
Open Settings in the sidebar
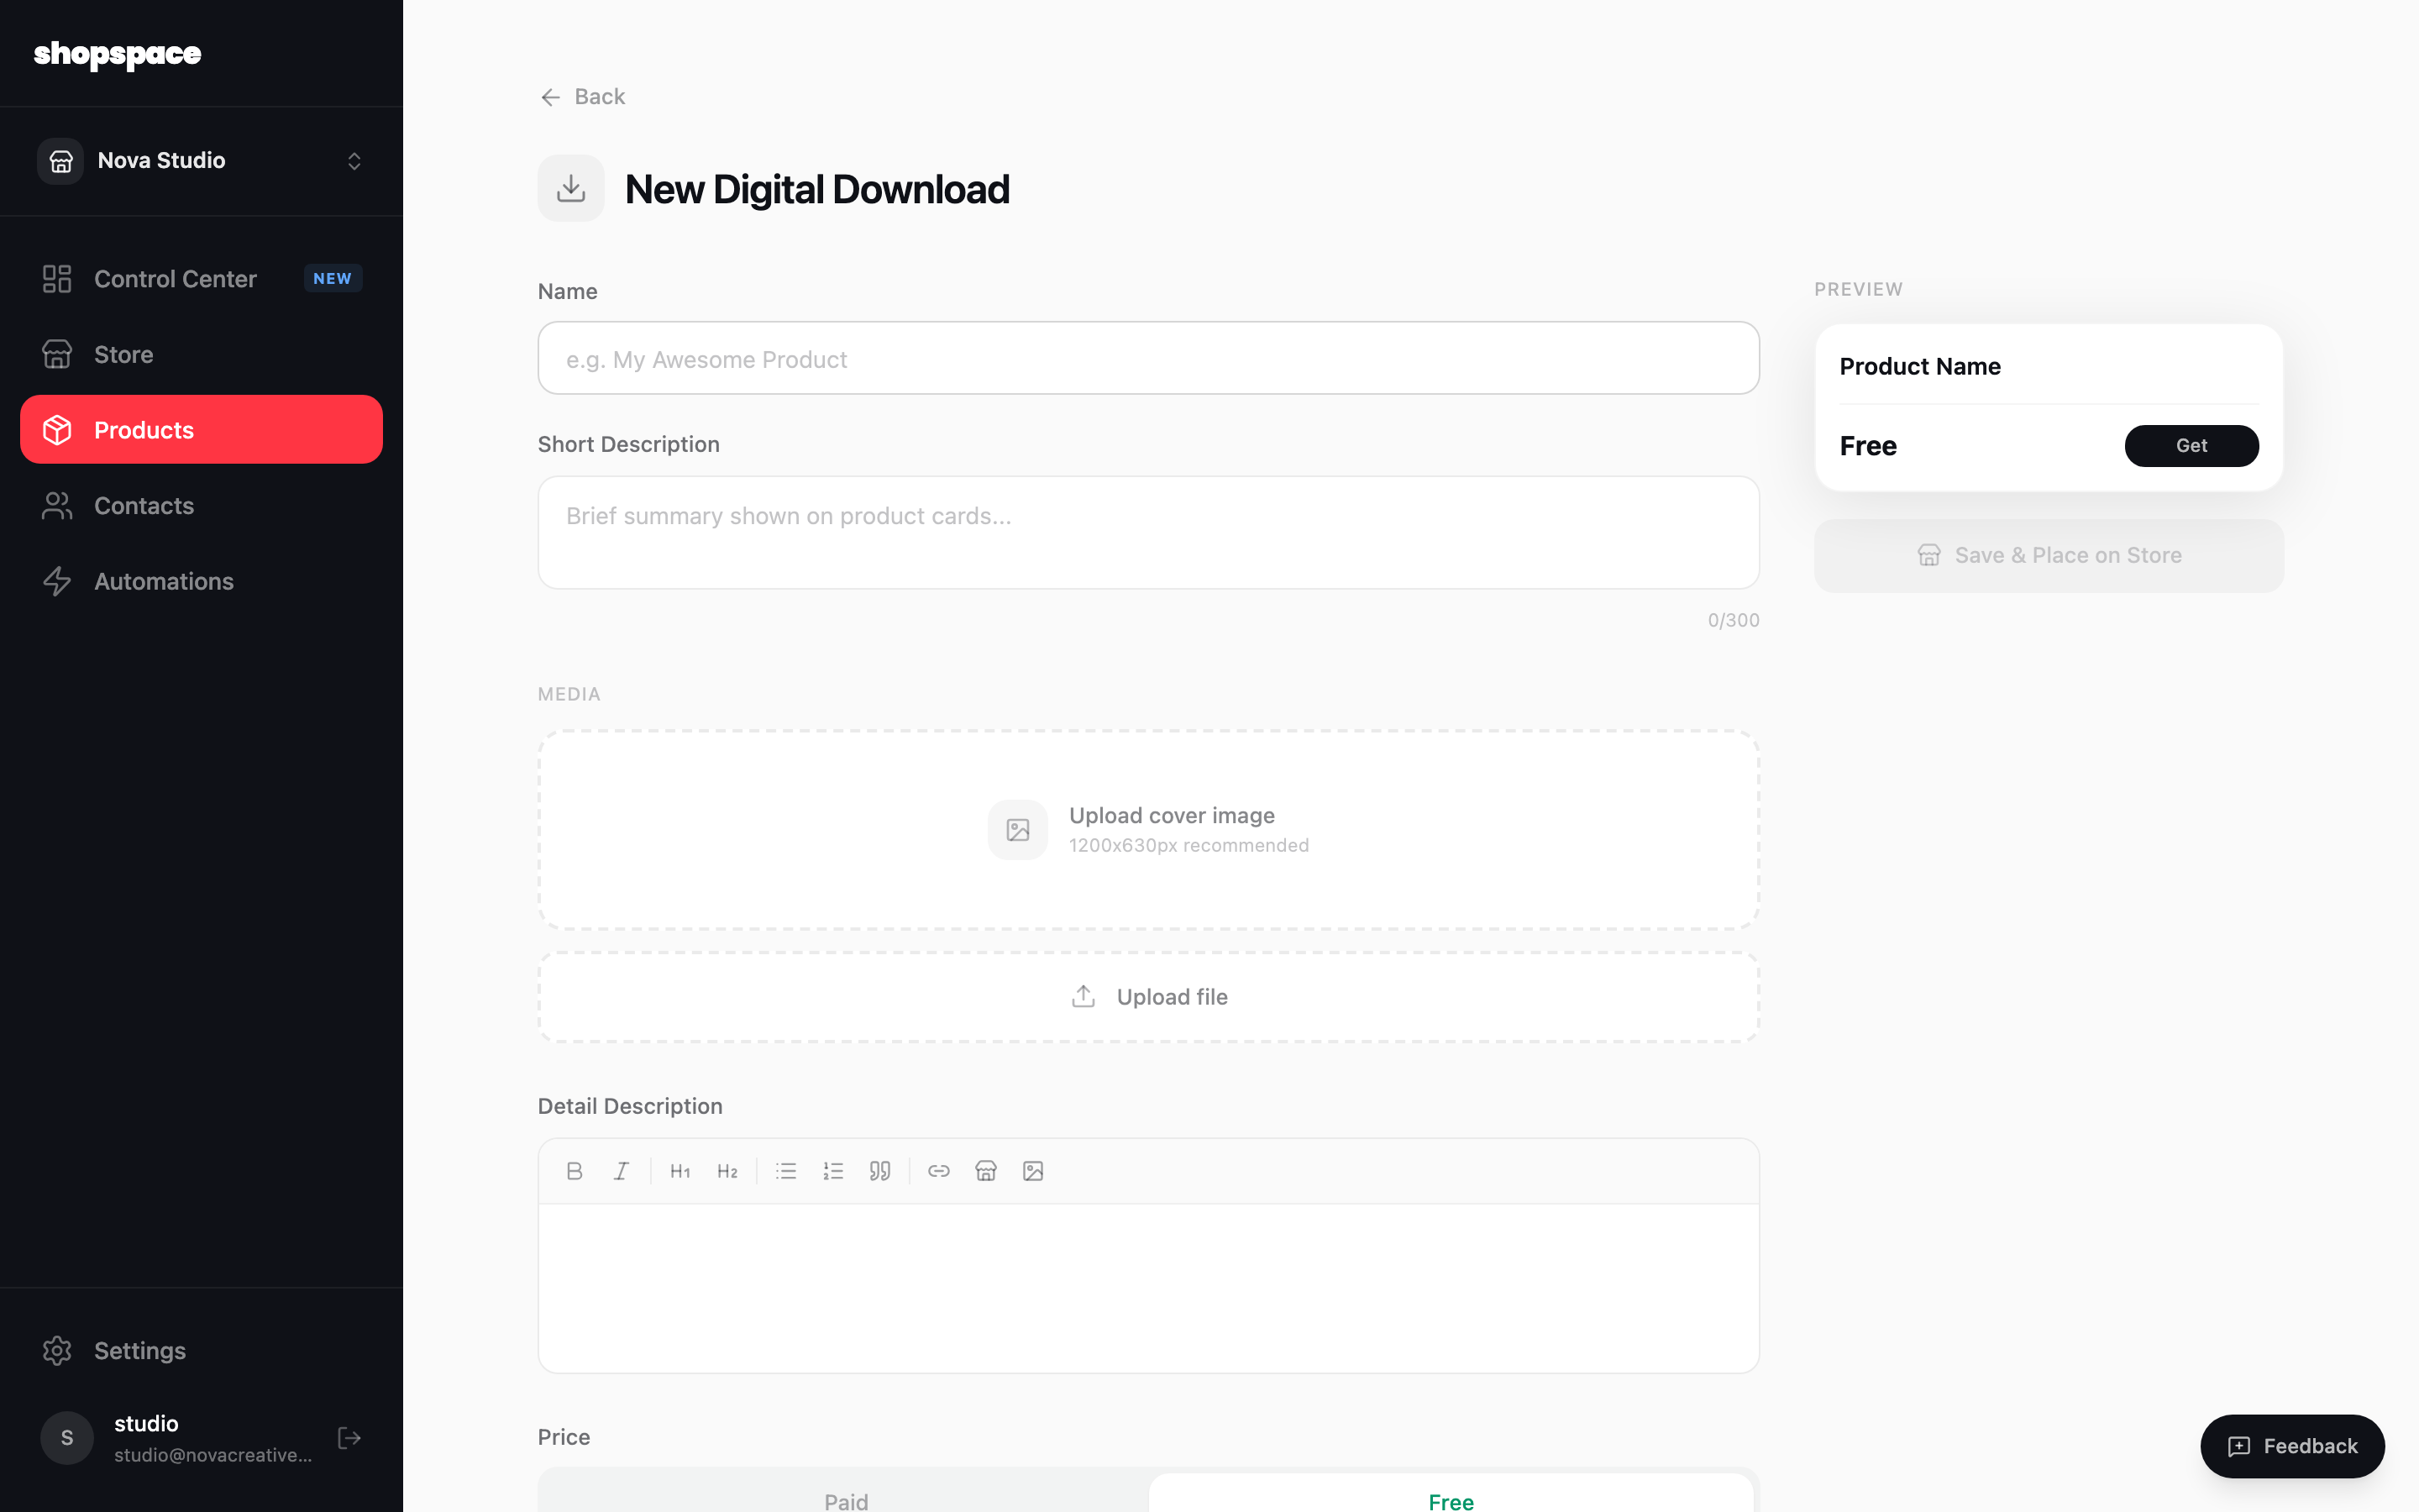pos(201,1351)
